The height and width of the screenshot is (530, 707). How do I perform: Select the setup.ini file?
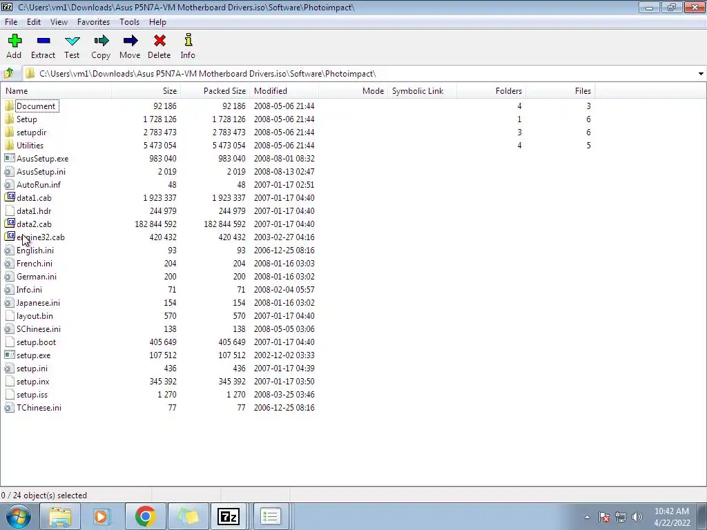point(32,369)
